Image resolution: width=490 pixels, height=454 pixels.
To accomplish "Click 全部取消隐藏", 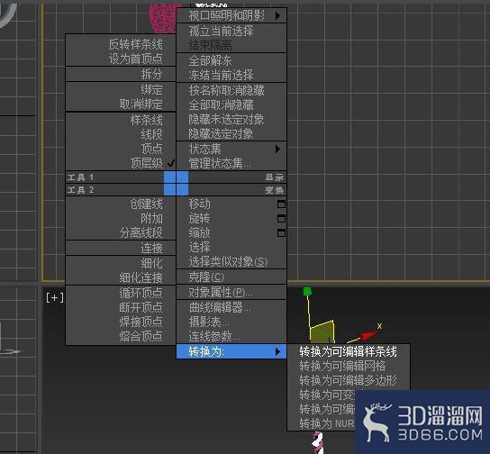I will coord(231,104).
